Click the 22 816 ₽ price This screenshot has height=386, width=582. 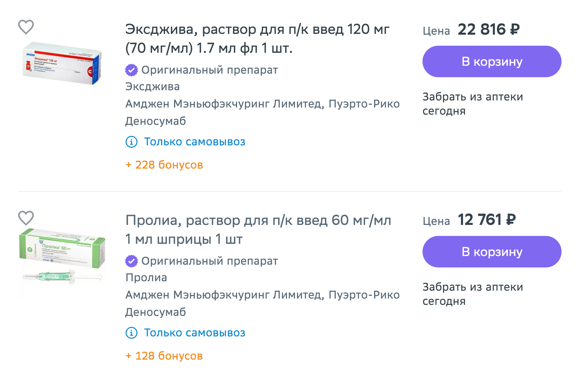click(489, 30)
